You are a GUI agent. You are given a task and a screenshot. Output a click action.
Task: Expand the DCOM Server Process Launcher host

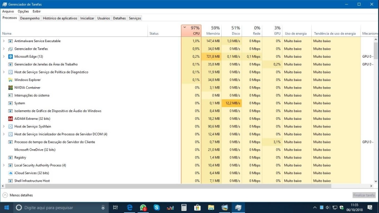(4, 134)
